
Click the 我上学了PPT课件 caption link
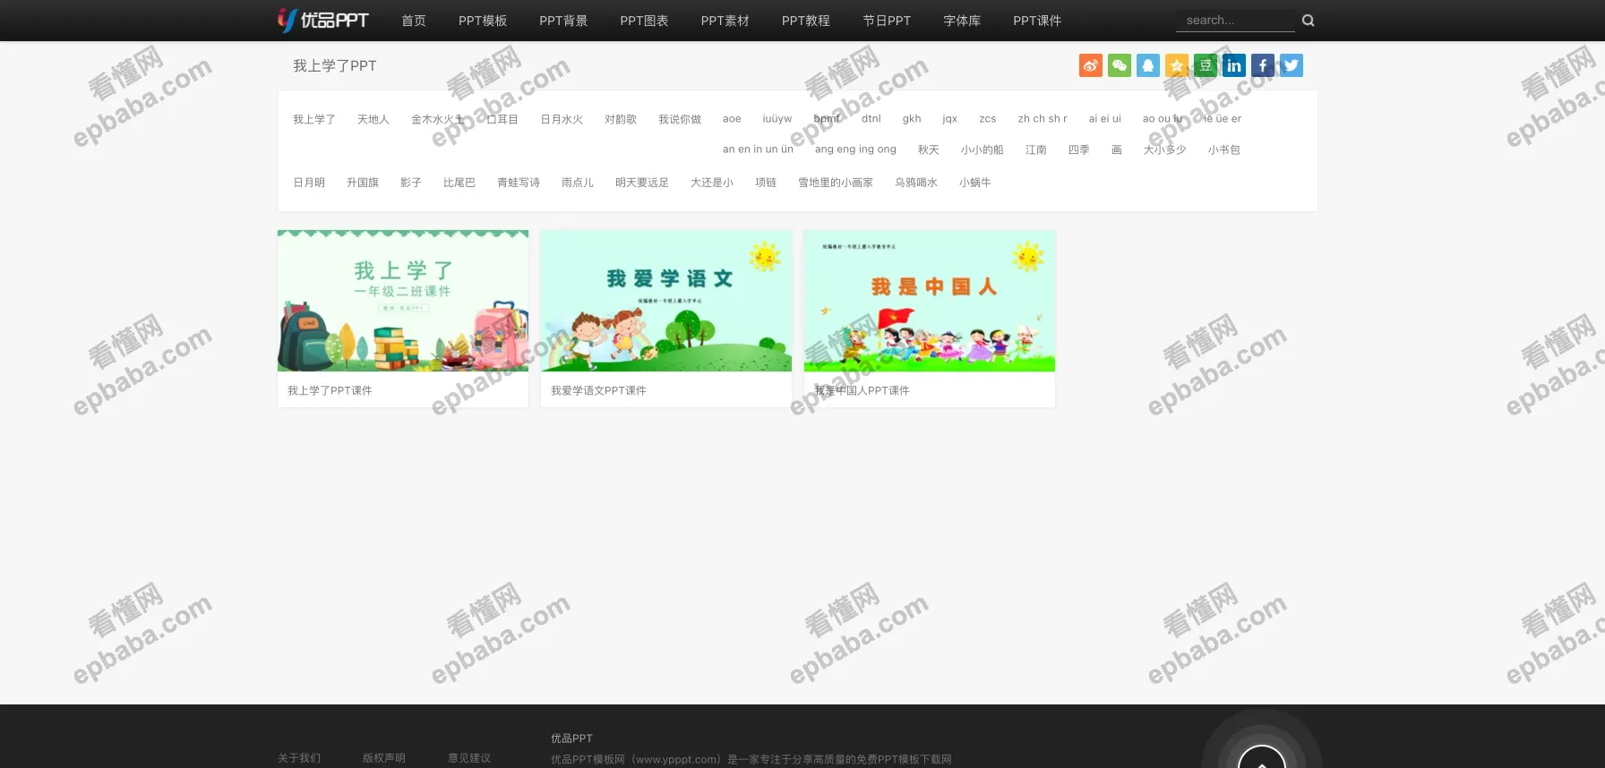coord(330,390)
